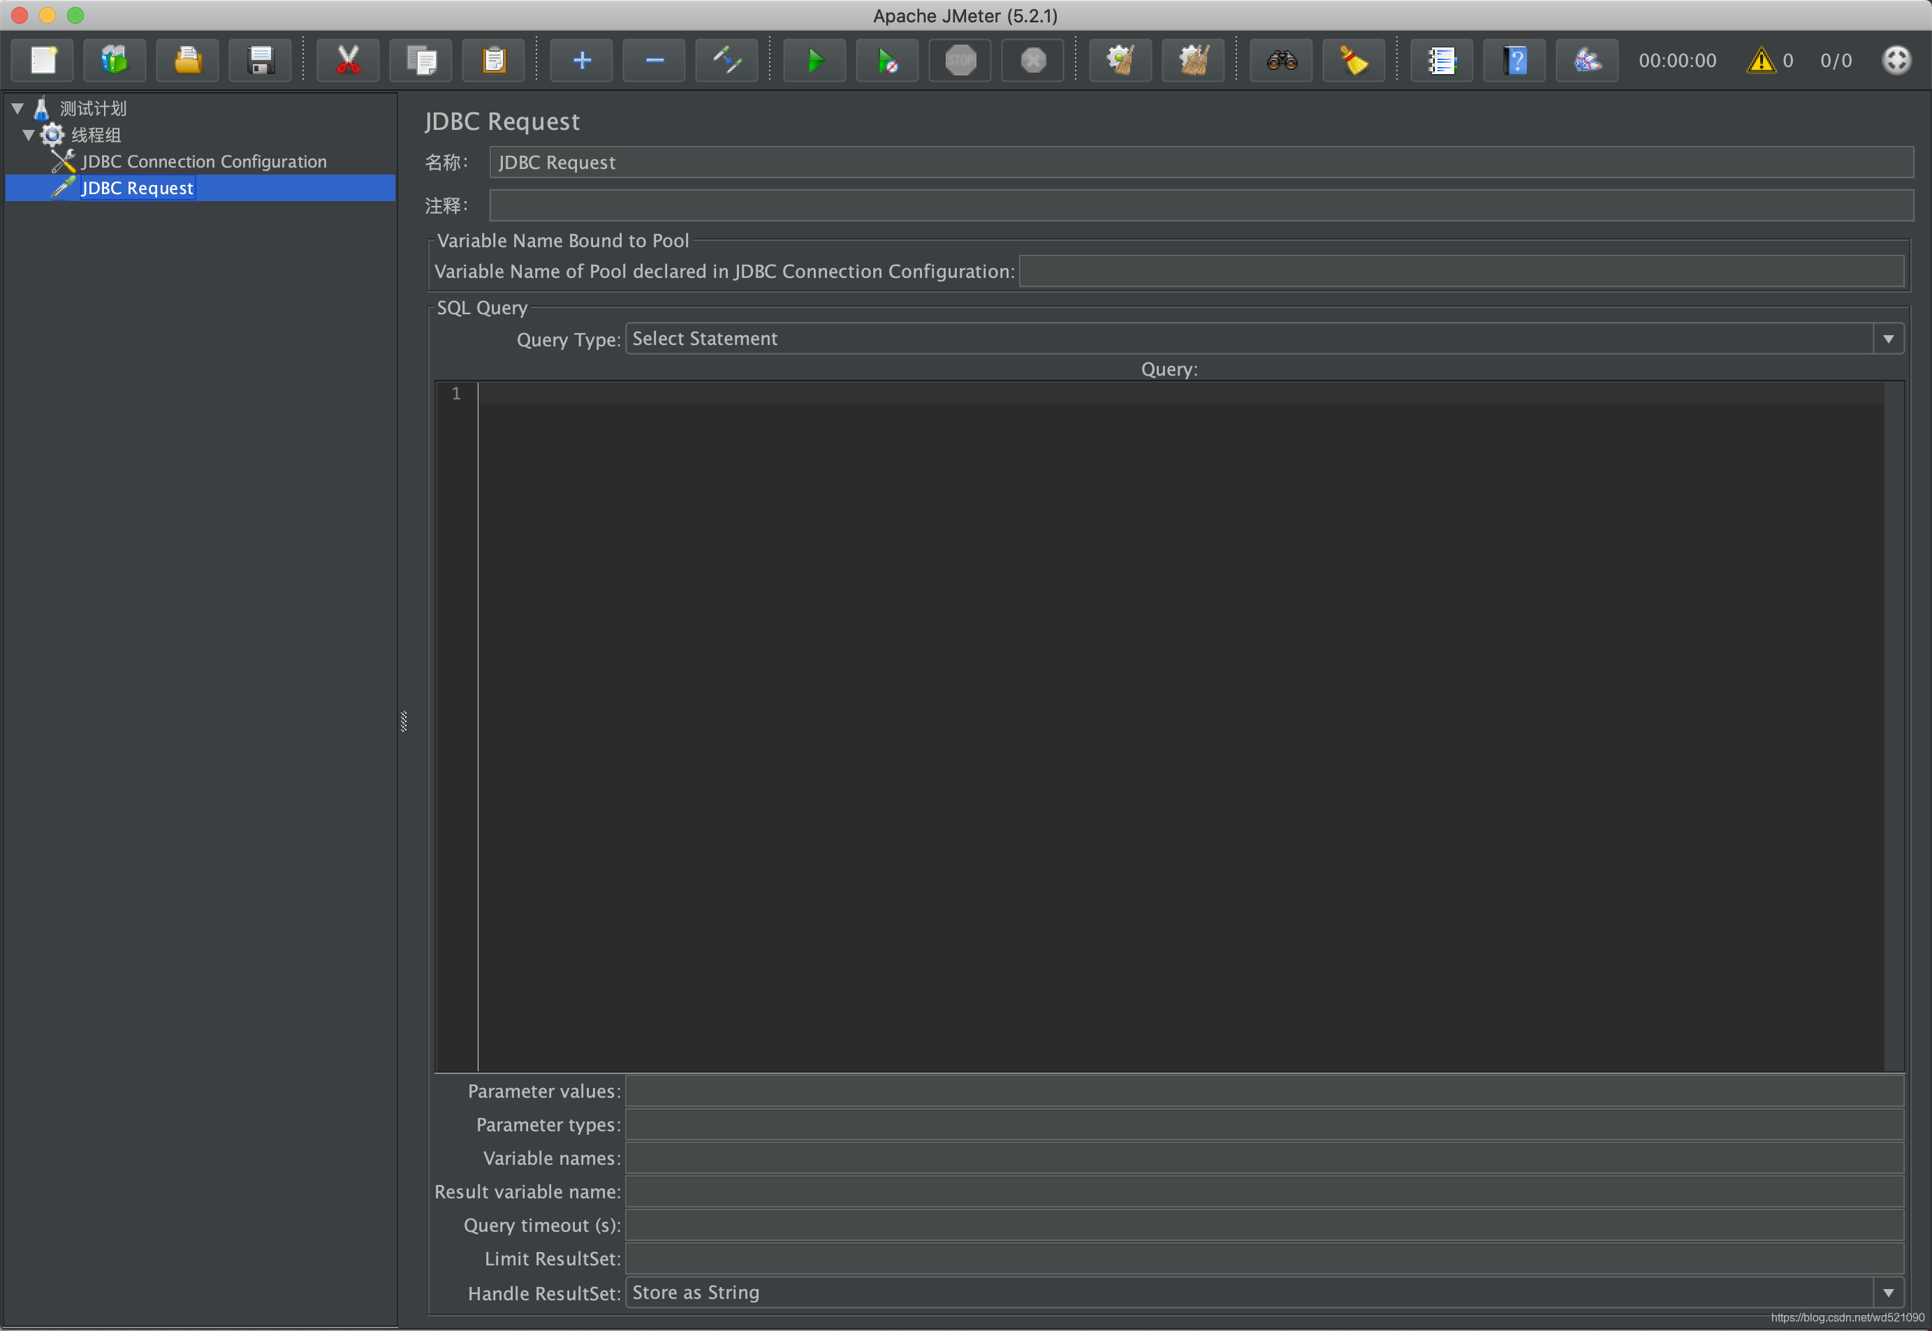Expand all with the plus icon
Screen dimensions: 1932x1331
click(x=583, y=60)
